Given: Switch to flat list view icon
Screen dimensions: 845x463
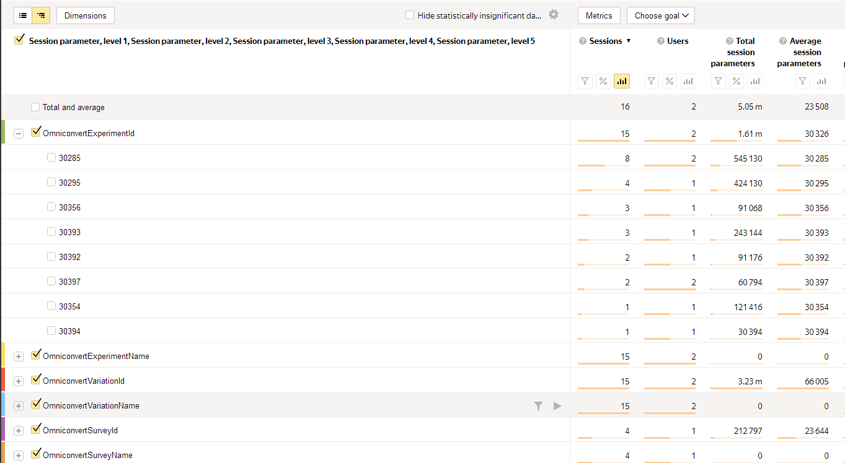Looking at the screenshot, I should pos(23,15).
